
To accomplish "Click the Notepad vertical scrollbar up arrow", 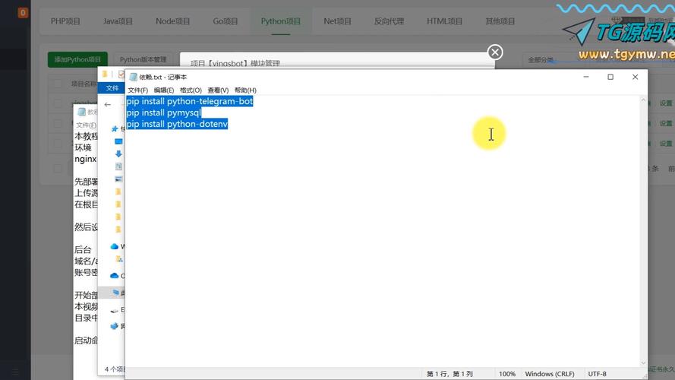I will 643,100.
